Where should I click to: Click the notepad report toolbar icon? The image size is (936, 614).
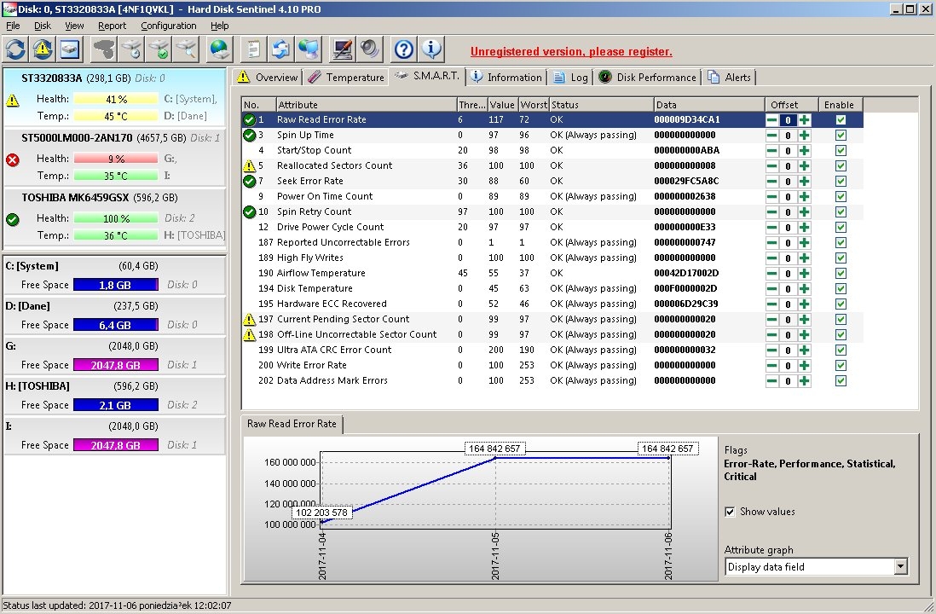(254, 49)
